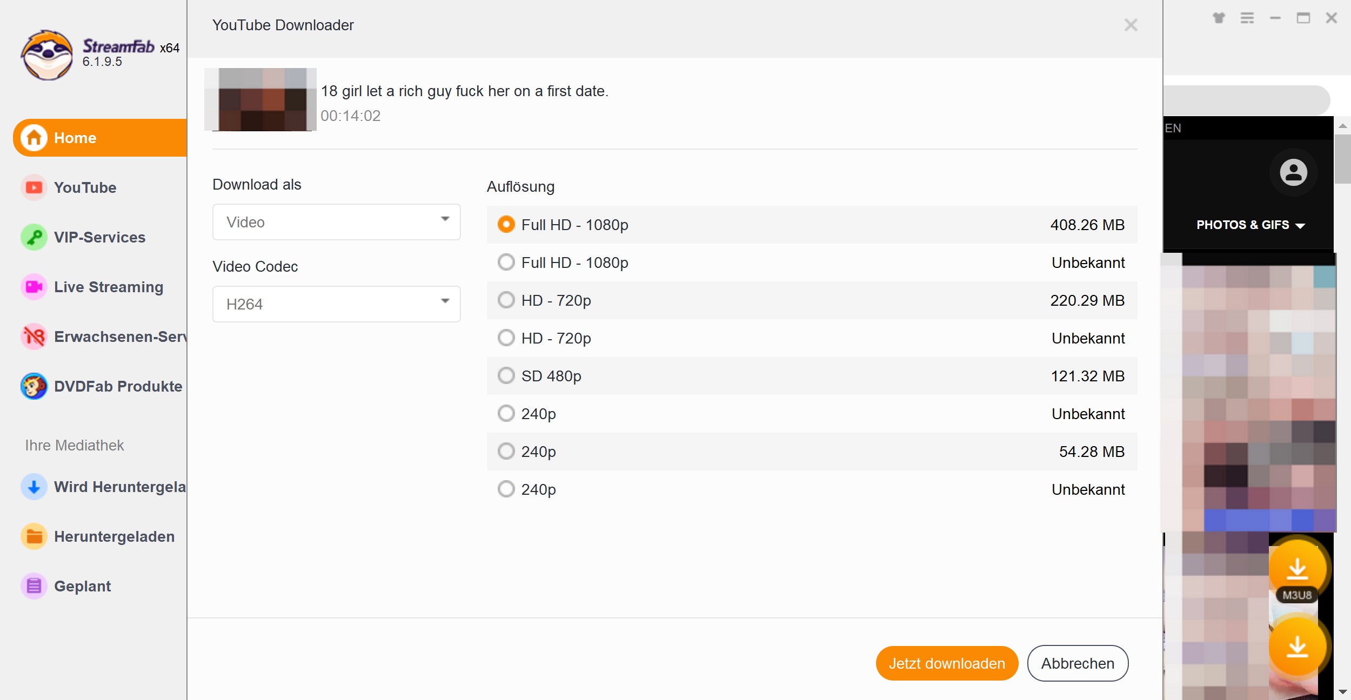This screenshot has height=700, width=1351.
Task: Open VIP-Services key icon
Action: (x=34, y=237)
